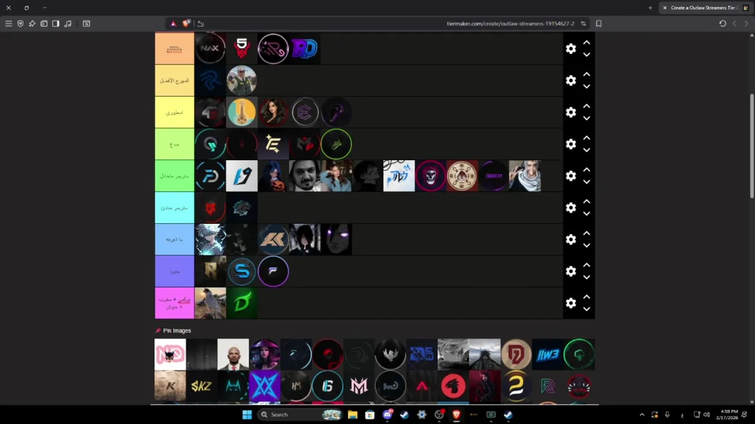Open settings gear for the lime tier row
Screen dimensions: 755x424
(570, 144)
